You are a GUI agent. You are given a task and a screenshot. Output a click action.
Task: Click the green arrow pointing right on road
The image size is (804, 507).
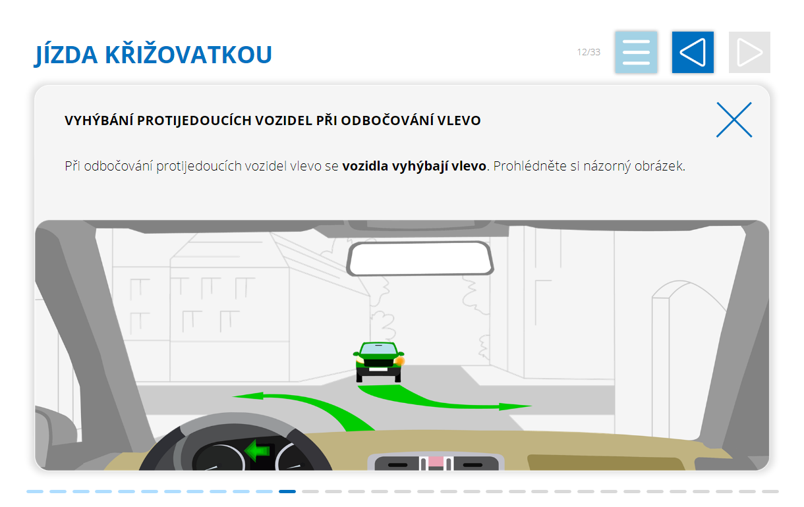pyautogui.click(x=446, y=399)
